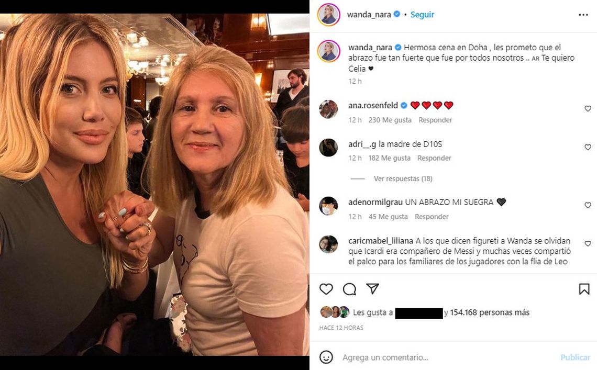
Task: Like ana.rosenfeld's comment
Action: (x=588, y=109)
